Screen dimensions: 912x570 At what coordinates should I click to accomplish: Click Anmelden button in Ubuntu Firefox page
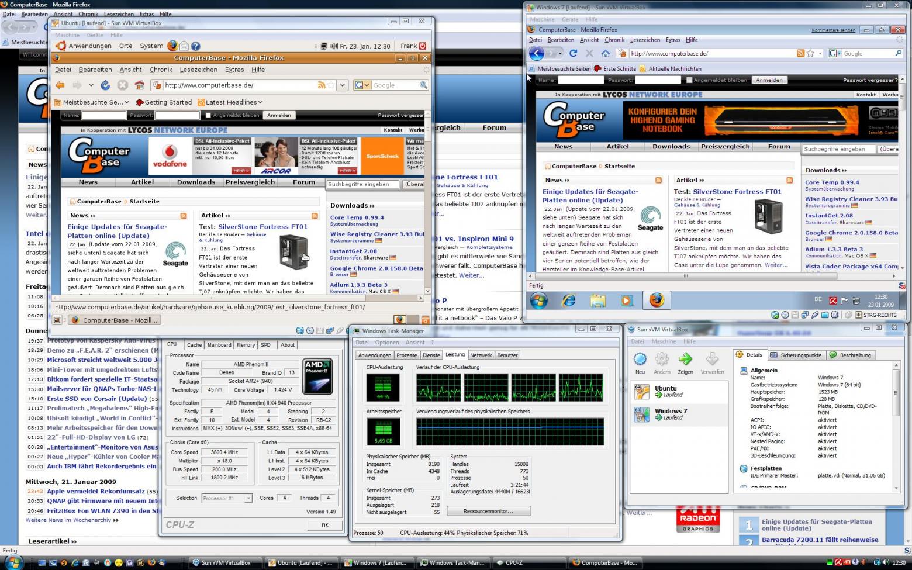coord(279,115)
